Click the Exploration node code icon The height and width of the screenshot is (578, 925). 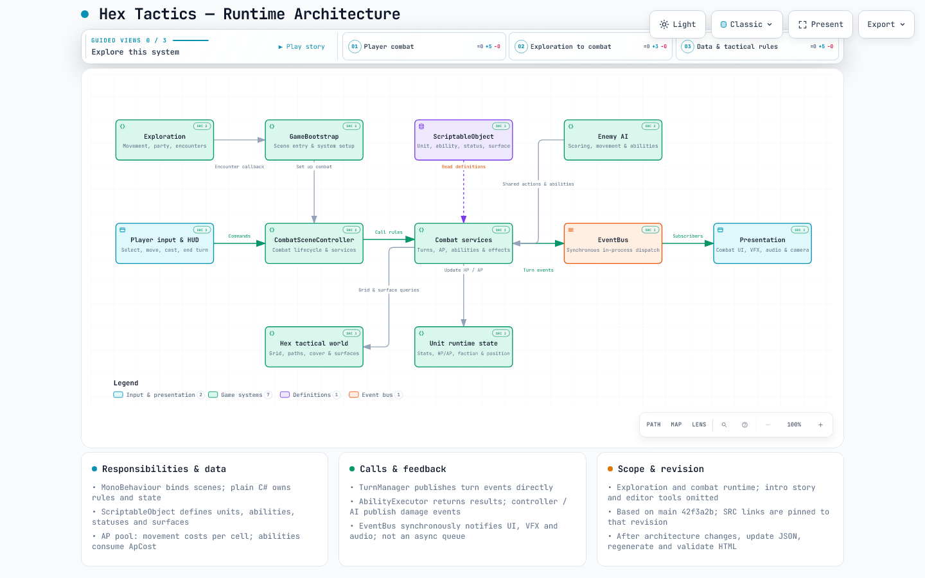(123, 127)
